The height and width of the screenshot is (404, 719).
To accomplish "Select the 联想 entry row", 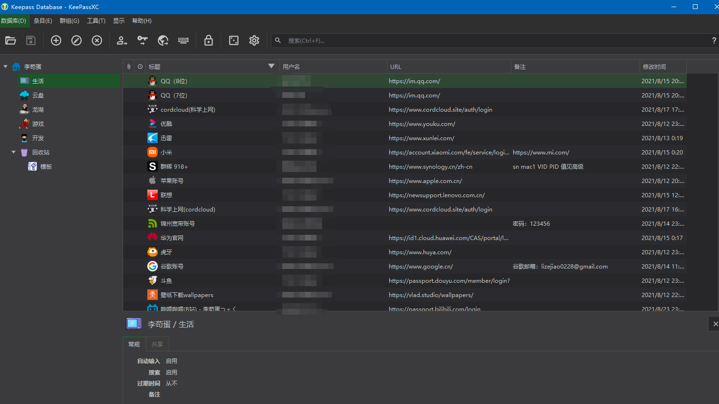I will click(404, 195).
